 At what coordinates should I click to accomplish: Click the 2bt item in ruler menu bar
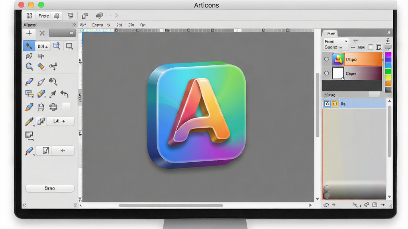[119, 25]
